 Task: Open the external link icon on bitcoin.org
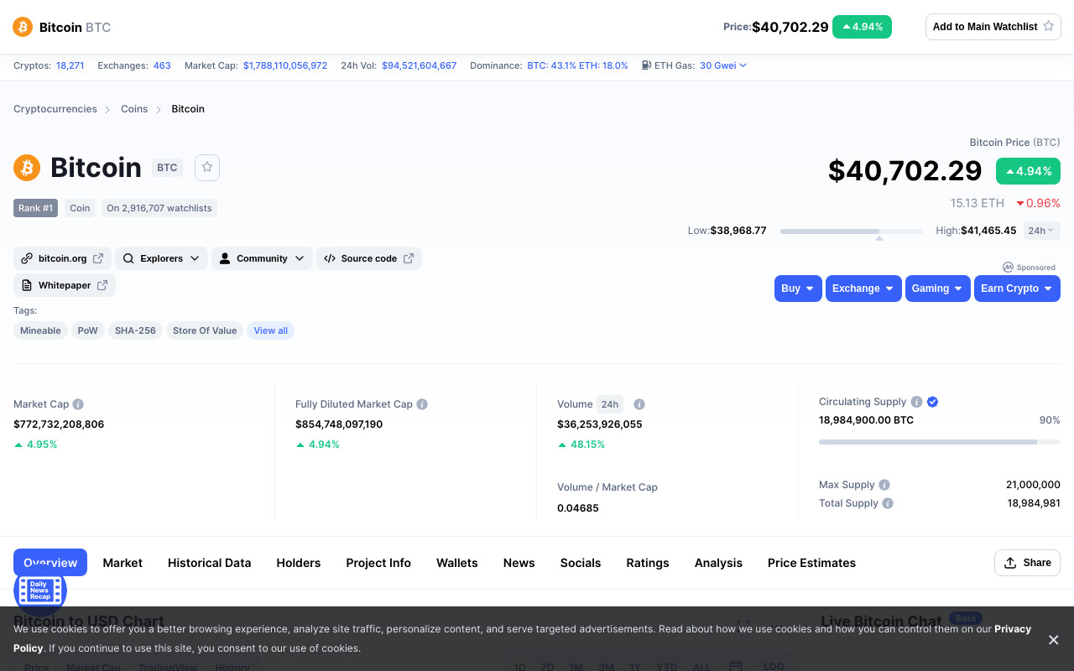98,258
